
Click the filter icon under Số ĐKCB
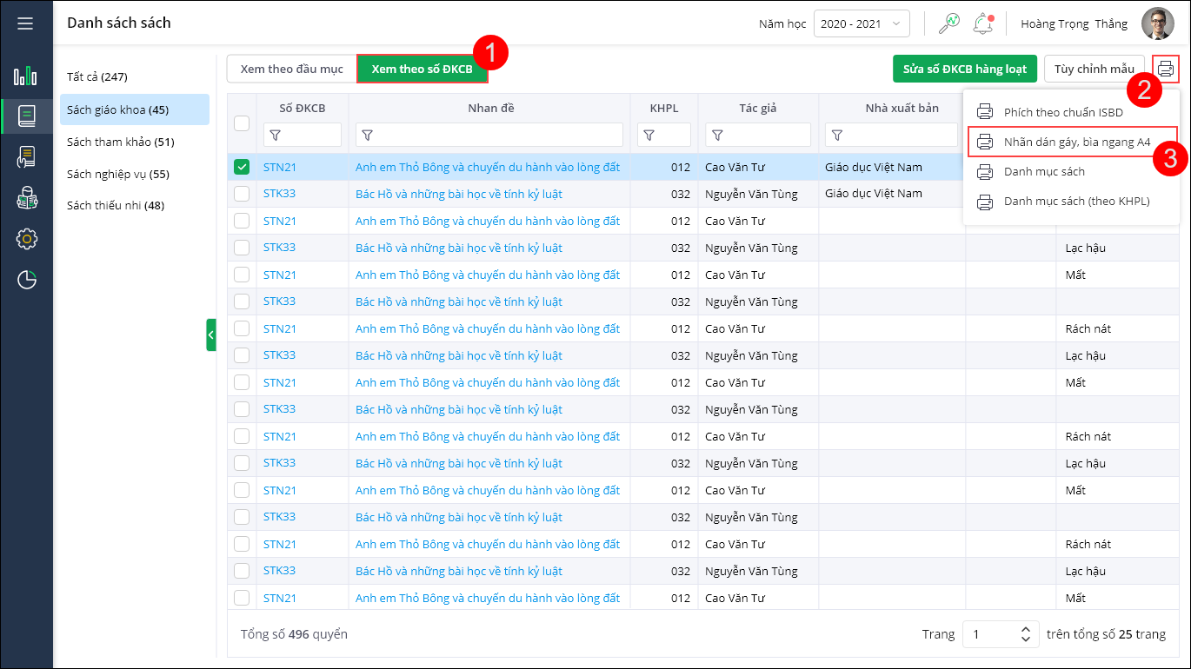pos(276,136)
